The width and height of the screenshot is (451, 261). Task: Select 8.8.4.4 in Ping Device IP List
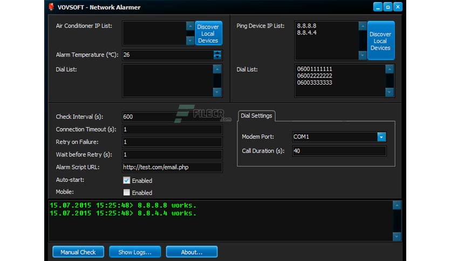coord(306,33)
